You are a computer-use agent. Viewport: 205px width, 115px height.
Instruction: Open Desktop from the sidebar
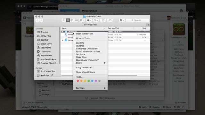coord(44,40)
